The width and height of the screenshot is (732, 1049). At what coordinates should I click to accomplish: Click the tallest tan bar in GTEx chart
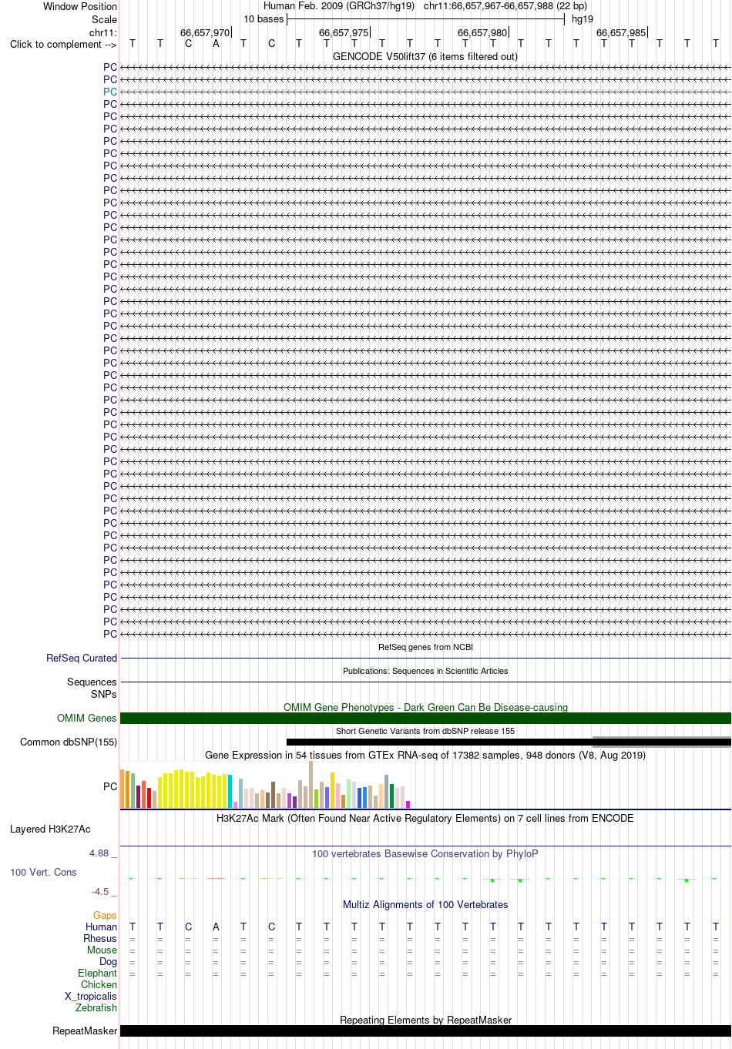click(311, 784)
